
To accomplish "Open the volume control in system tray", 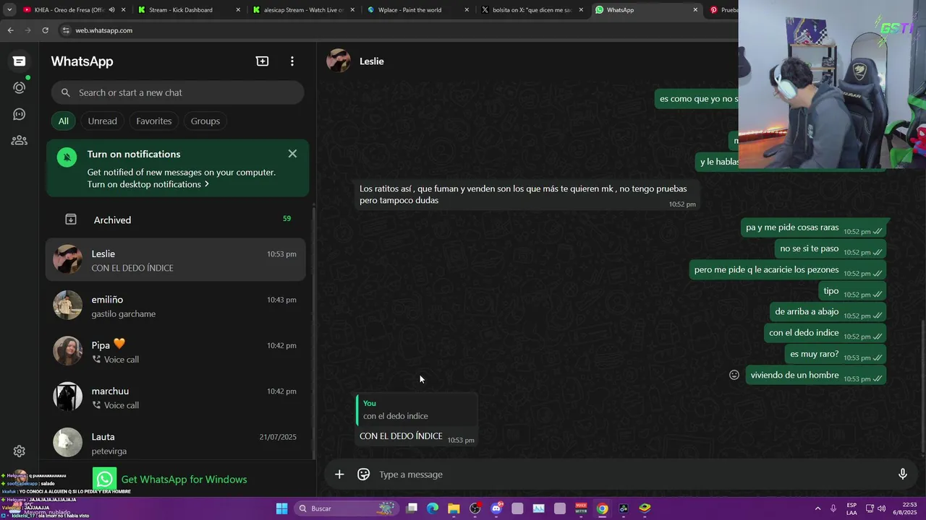I will (882, 508).
